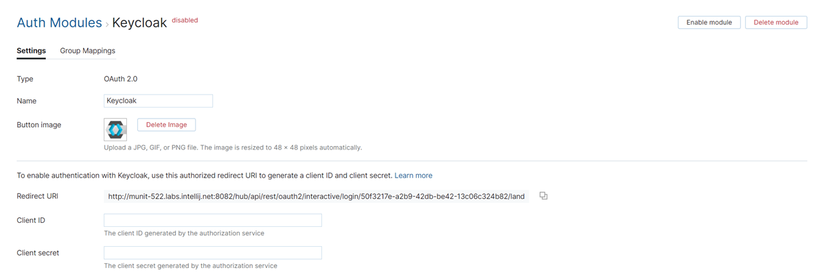The width and height of the screenshot is (824, 277).
Task: Copy the redirect URI with copy icon
Action: tap(543, 196)
